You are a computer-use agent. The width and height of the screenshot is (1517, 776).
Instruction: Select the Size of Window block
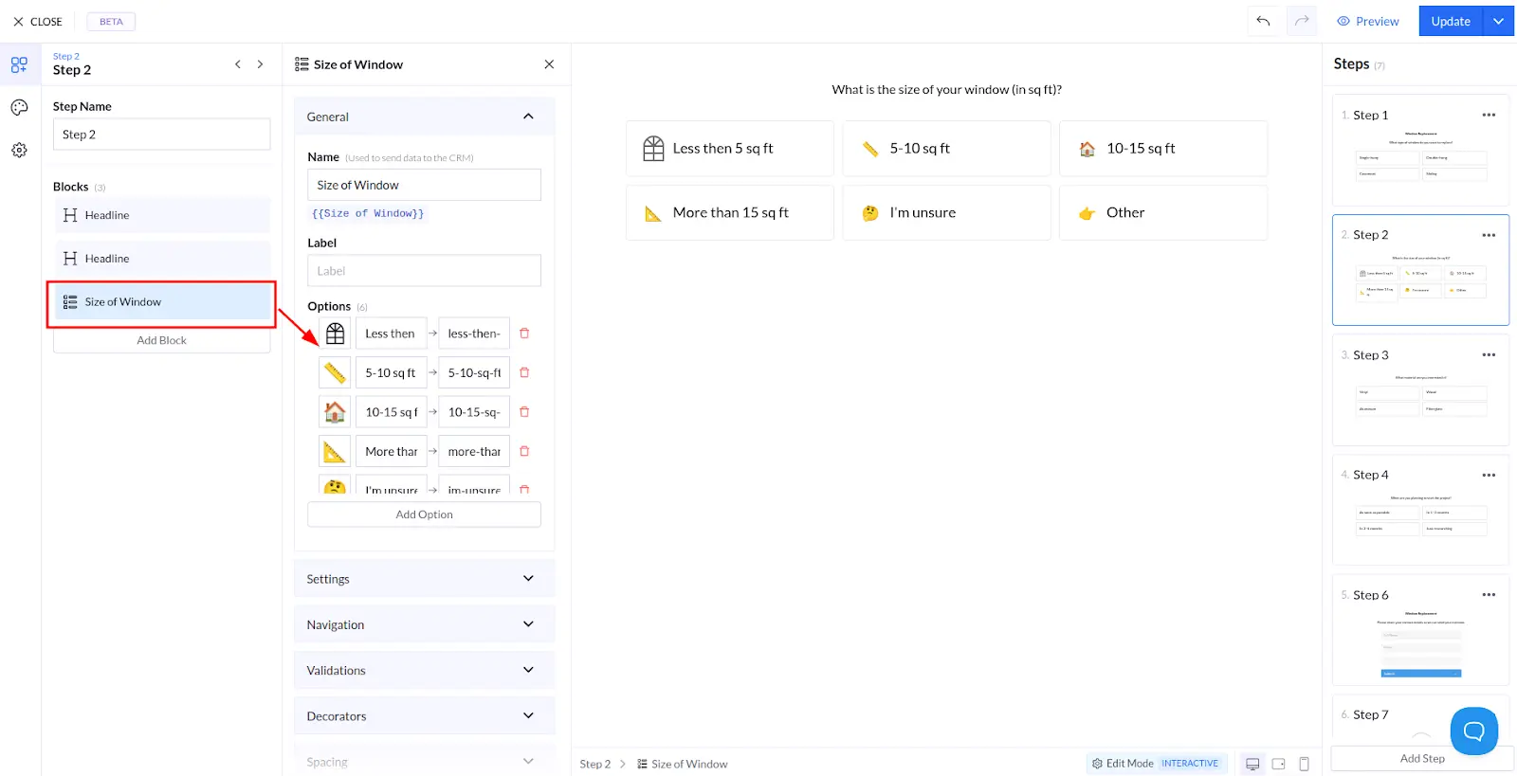pos(162,302)
